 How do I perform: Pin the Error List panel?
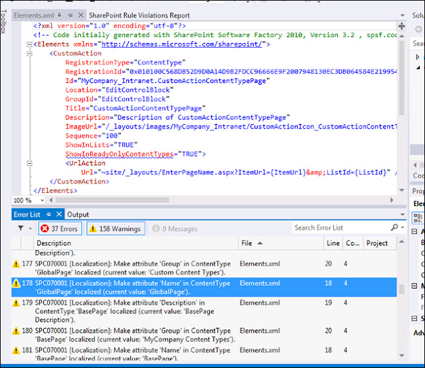click(x=48, y=215)
